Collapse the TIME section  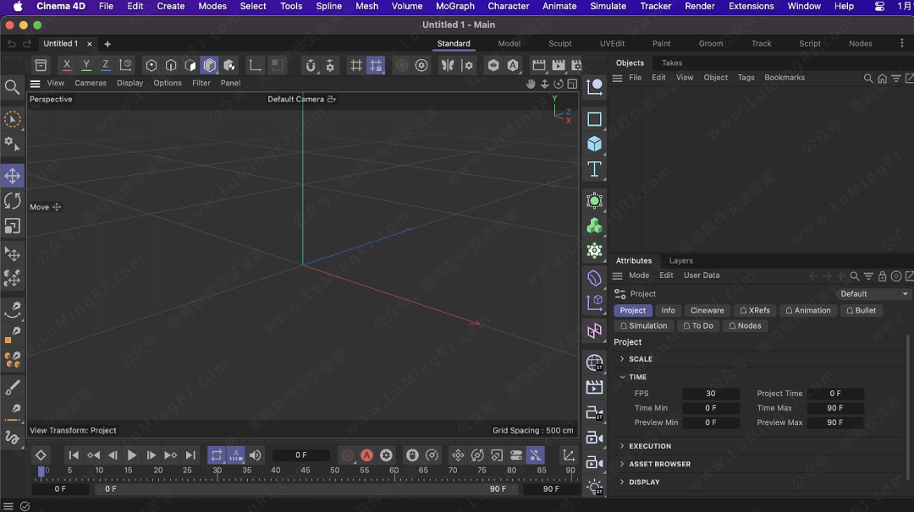point(637,377)
